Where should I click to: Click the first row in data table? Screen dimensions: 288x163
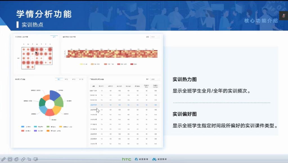tap(124, 91)
